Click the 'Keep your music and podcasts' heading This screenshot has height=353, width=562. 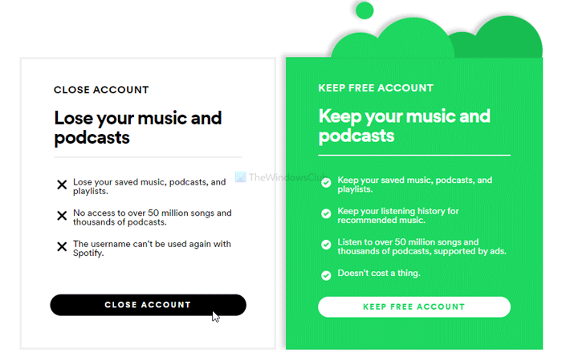pos(404,125)
